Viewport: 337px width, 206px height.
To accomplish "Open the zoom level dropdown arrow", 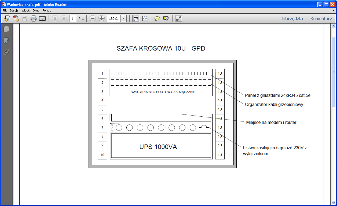I will (x=124, y=18).
